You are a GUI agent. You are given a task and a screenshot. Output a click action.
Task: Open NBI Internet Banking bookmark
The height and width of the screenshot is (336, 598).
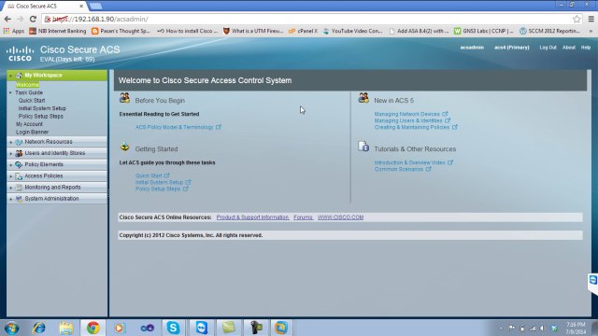click(58, 31)
